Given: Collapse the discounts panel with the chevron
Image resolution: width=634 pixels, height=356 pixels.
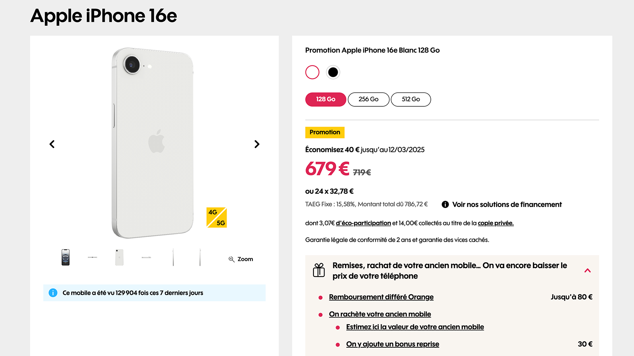Looking at the screenshot, I should [588, 271].
